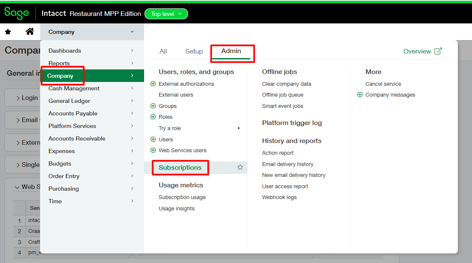Open the Subscriptions link
The width and height of the screenshot is (472, 263).
pos(180,168)
